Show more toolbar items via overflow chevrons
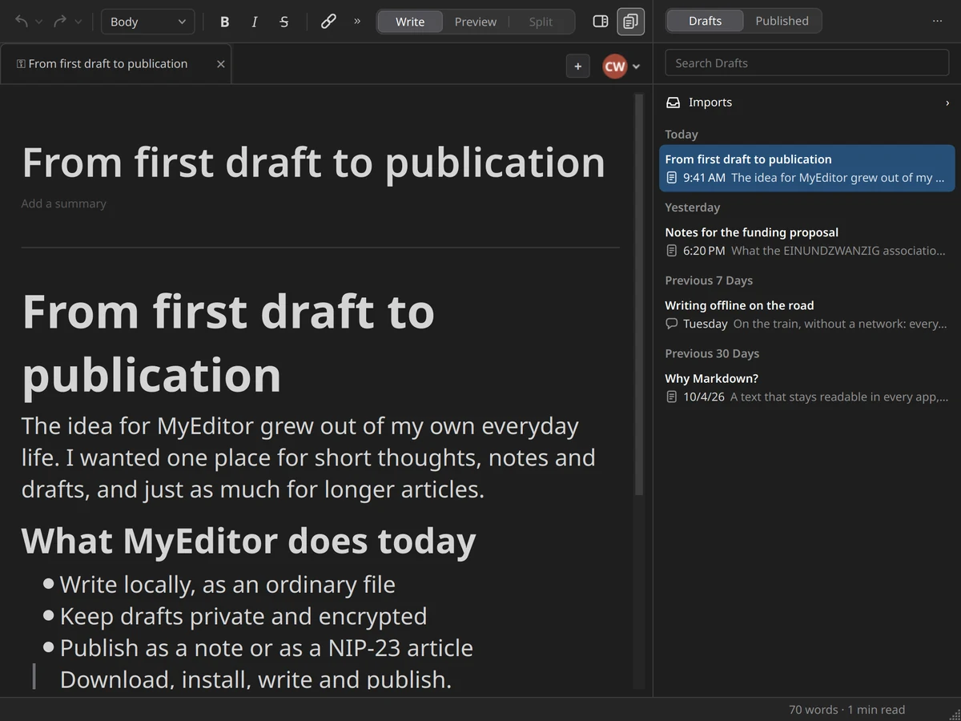The width and height of the screenshot is (961, 721). 357,22
